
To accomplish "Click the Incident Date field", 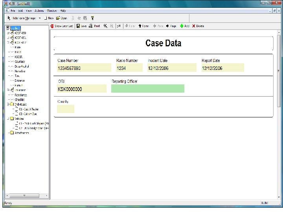I will 172,68.
